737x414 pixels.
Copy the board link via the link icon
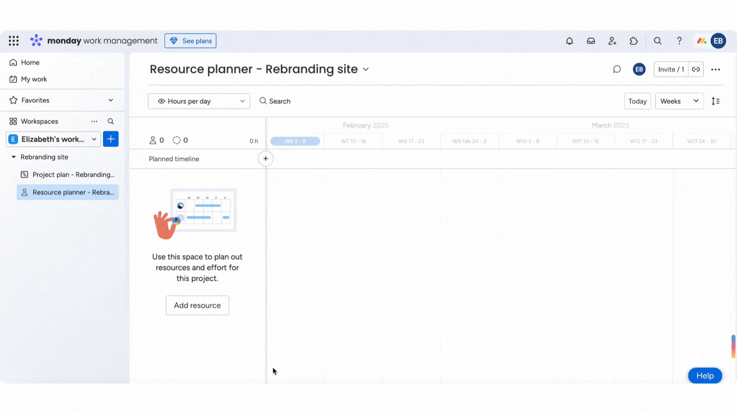(696, 69)
